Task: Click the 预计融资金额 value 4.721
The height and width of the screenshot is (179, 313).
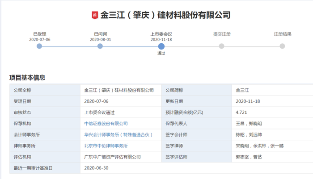Action: [x=241, y=112]
